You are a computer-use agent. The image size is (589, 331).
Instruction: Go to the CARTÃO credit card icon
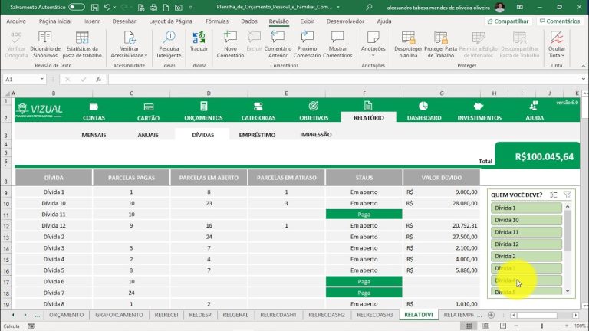pyautogui.click(x=149, y=107)
